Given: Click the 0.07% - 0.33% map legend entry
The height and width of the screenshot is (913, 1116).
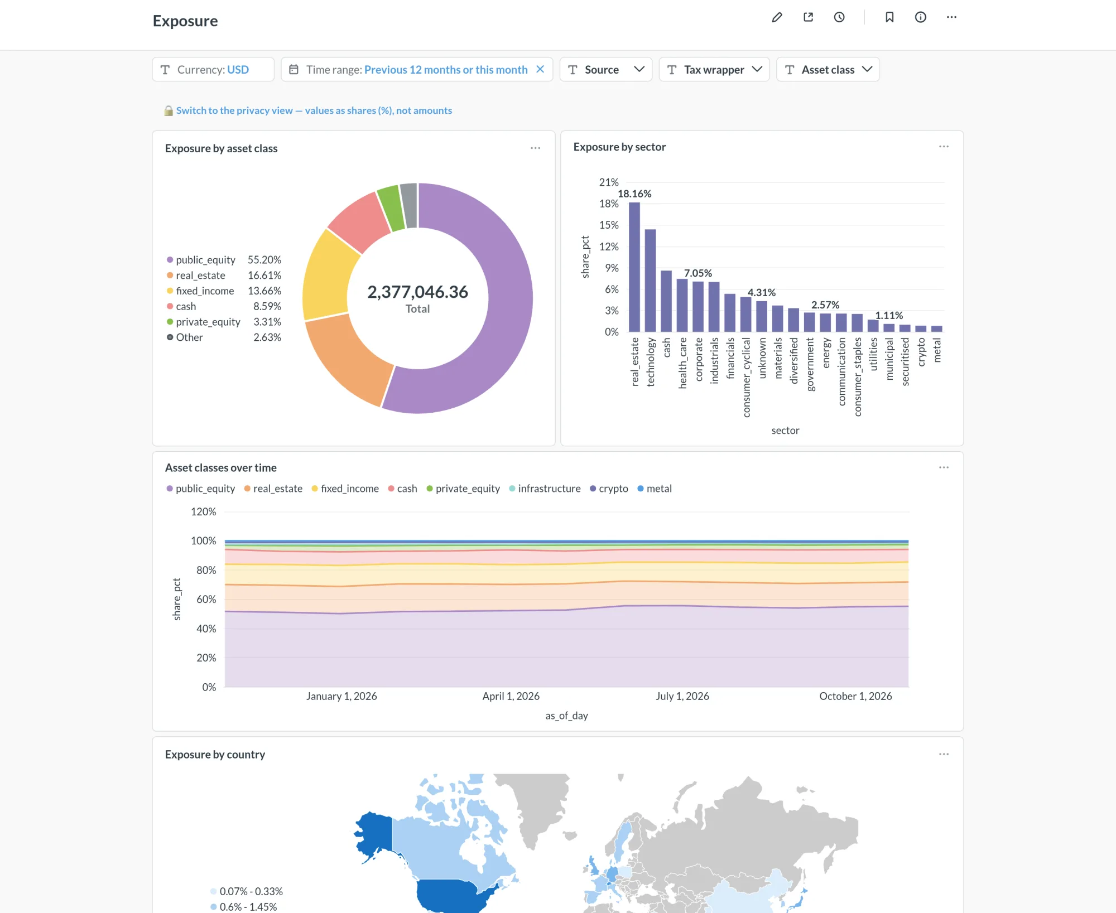Looking at the screenshot, I should pyautogui.click(x=246, y=891).
